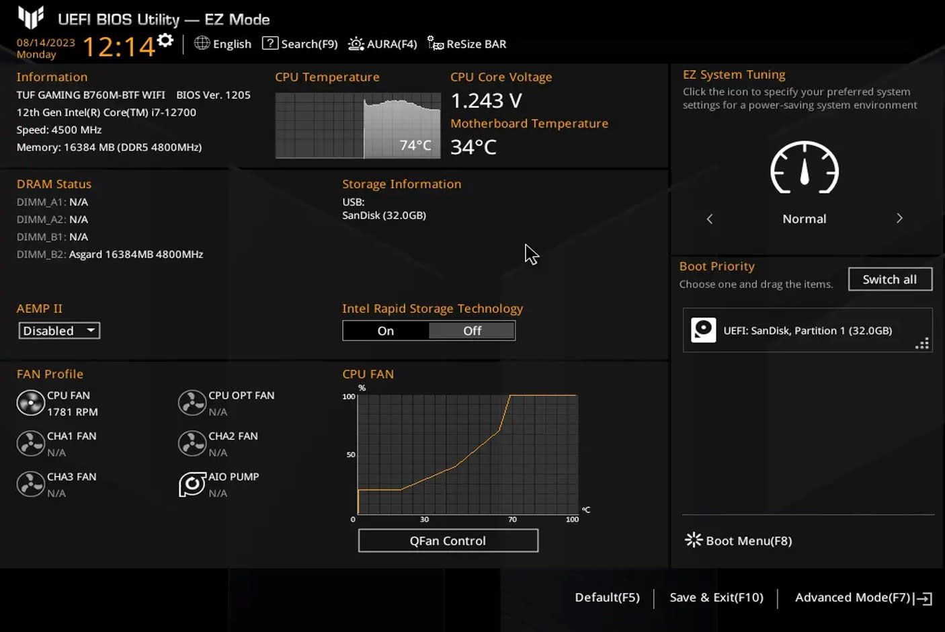The height and width of the screenshot is (632, 945).
Task: Click Switch all in Boot Priority
Action: point(889,279)
